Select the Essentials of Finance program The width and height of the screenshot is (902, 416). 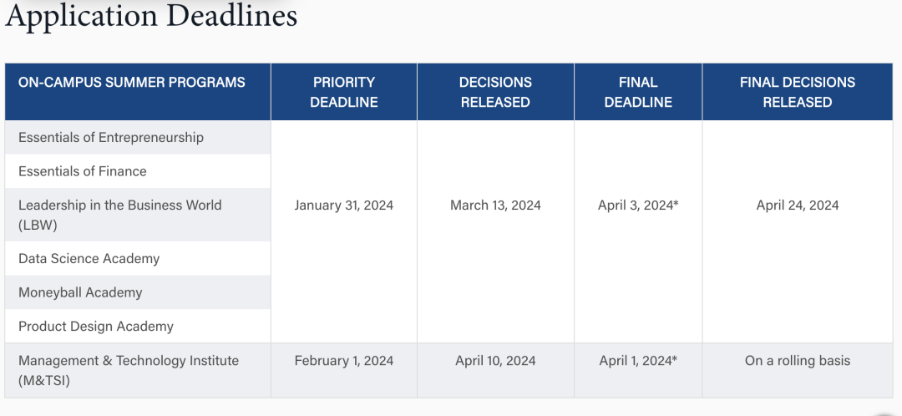coord(83,171)
